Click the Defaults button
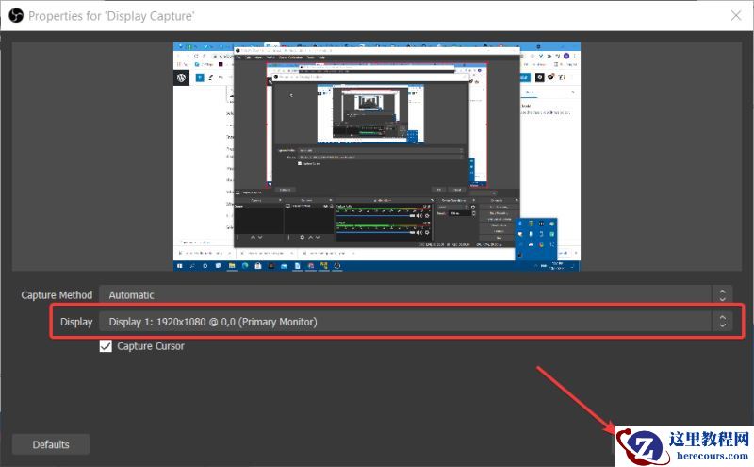This screenshot has height=467, width=754. point(51,444)
